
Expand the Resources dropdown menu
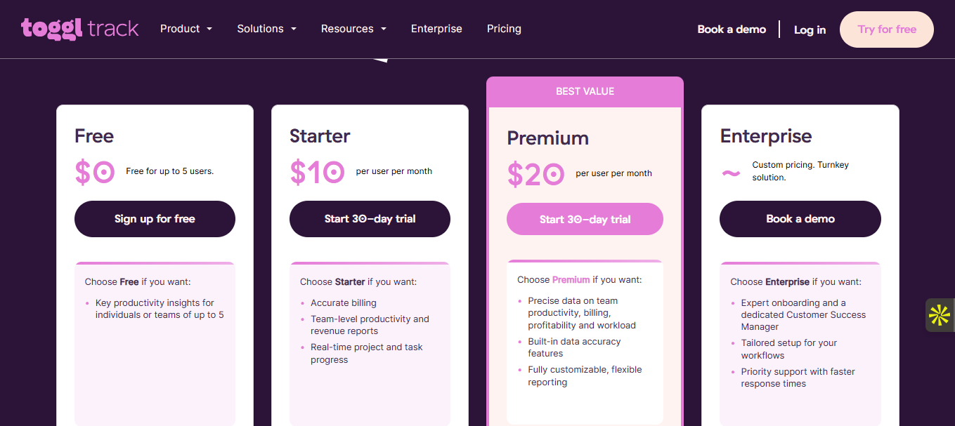[353, 29]
